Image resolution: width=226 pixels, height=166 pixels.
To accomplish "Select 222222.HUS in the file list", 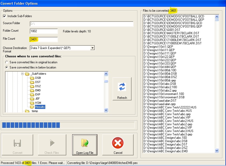I will coord(170,107).
